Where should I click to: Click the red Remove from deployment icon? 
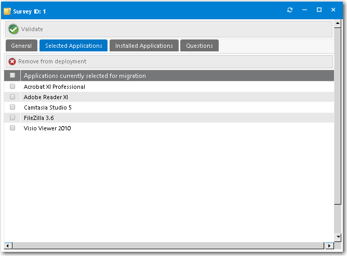pos(12,61)
